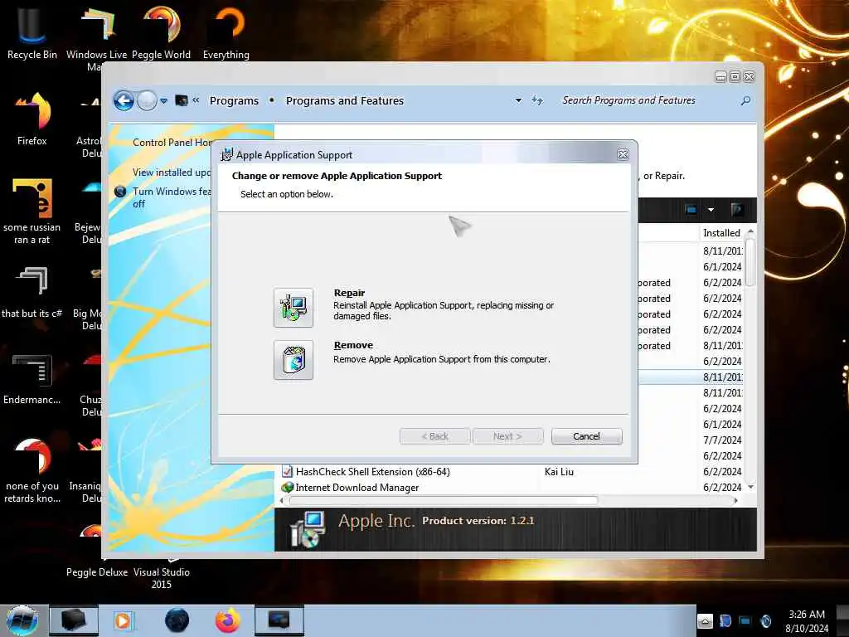The image size is (849, 637).
Task: Open the view options dropdown arrow
Action: (711, 210)
